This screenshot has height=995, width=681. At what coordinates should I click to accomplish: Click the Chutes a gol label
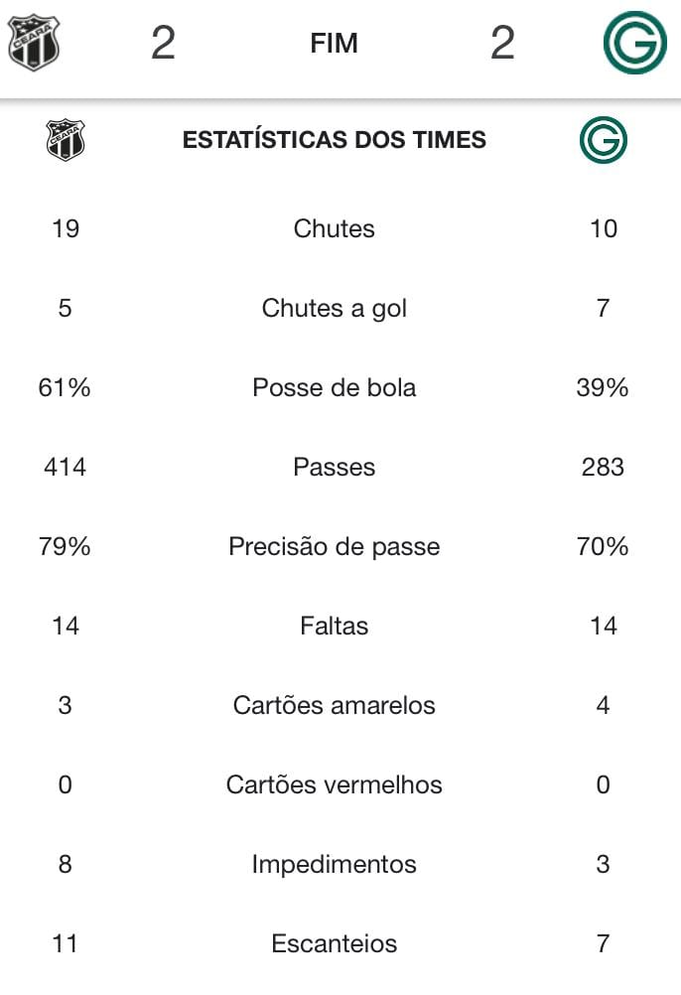click(335, 309)
